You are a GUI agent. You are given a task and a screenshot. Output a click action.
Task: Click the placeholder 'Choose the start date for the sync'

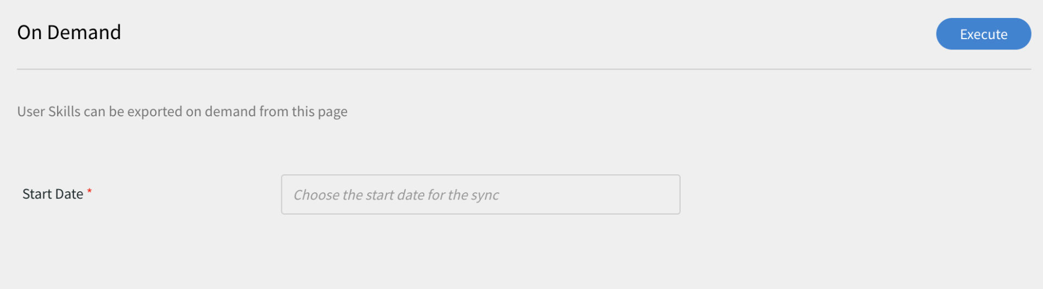[x=396, y=195]
